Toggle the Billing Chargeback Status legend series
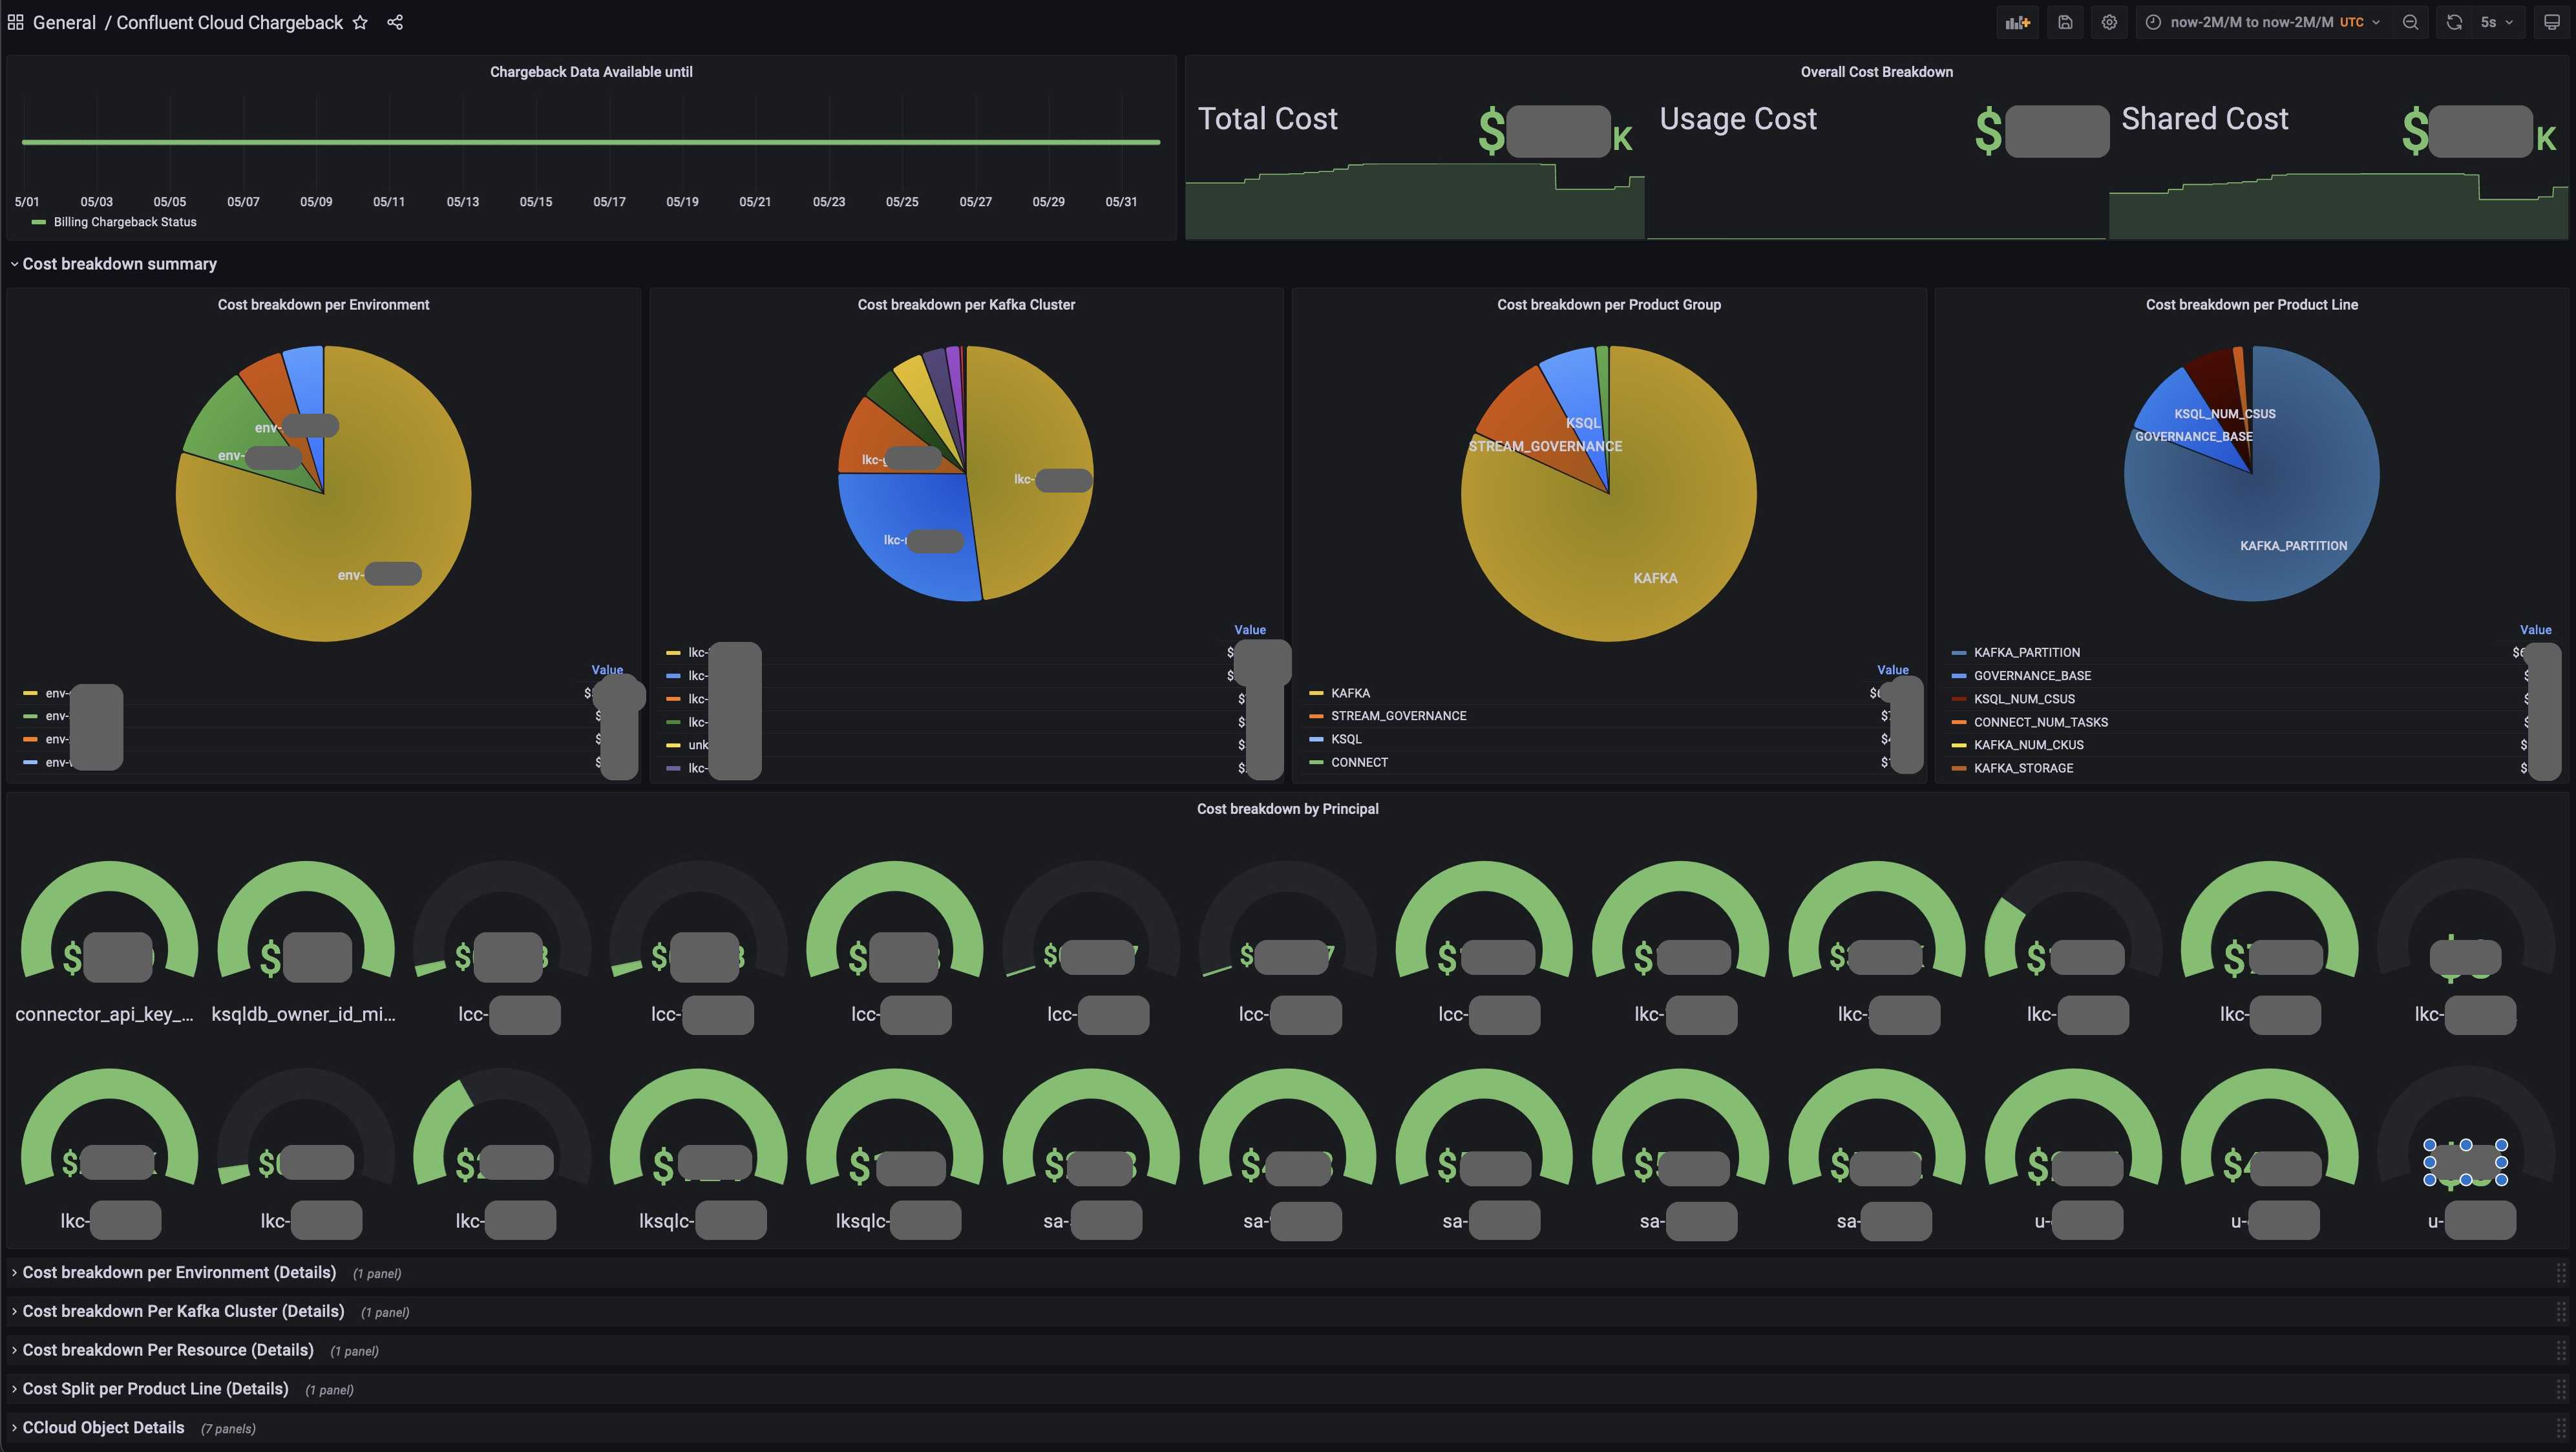Image resolution: width=2576 pixels, height=1452 pixels. point(124,222)
